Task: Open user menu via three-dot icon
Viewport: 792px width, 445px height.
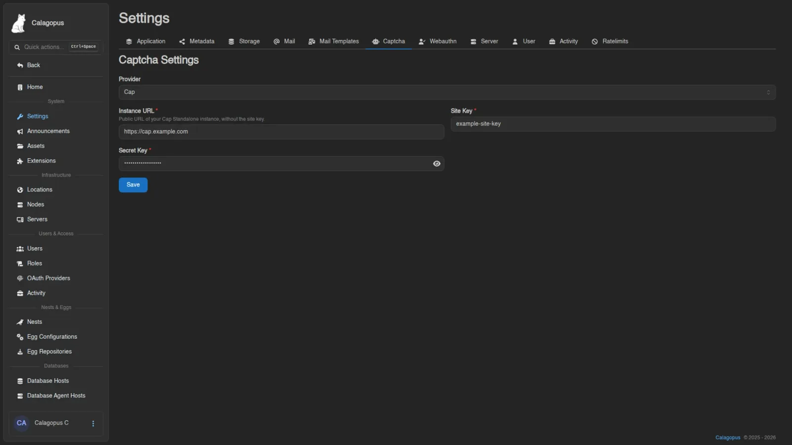Action: tap(93, 424)
